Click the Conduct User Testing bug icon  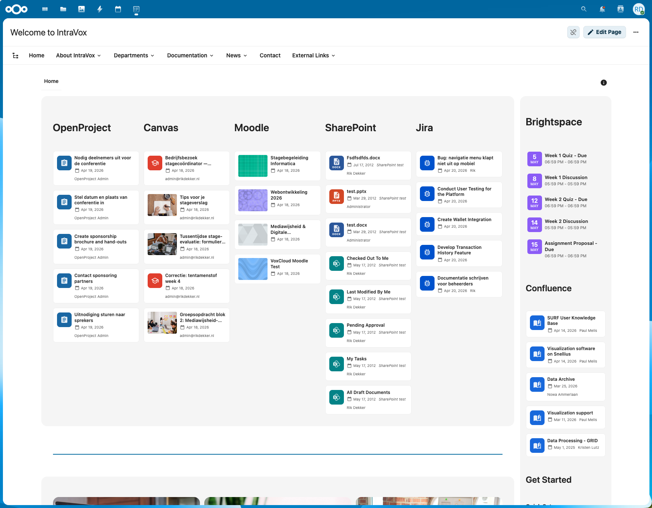(427, 194)
